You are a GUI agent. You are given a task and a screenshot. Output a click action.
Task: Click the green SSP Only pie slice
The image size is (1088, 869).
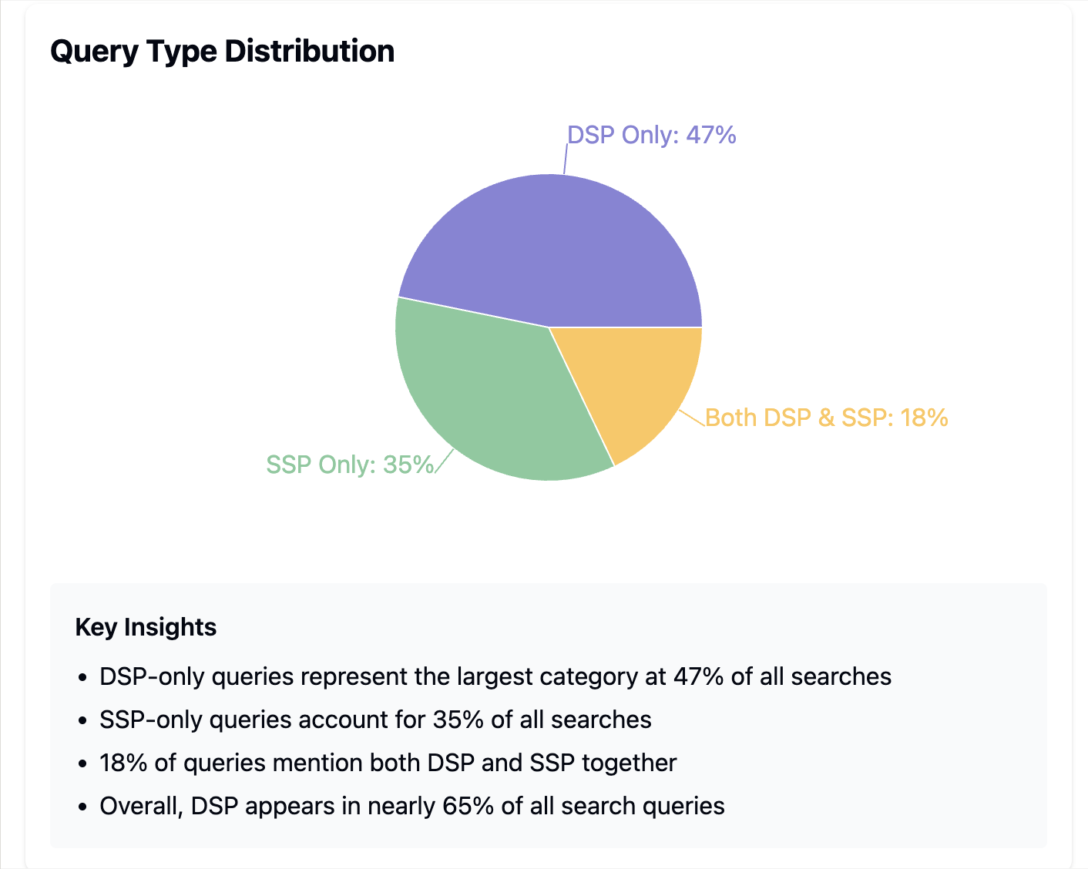(x=485, y=385)
